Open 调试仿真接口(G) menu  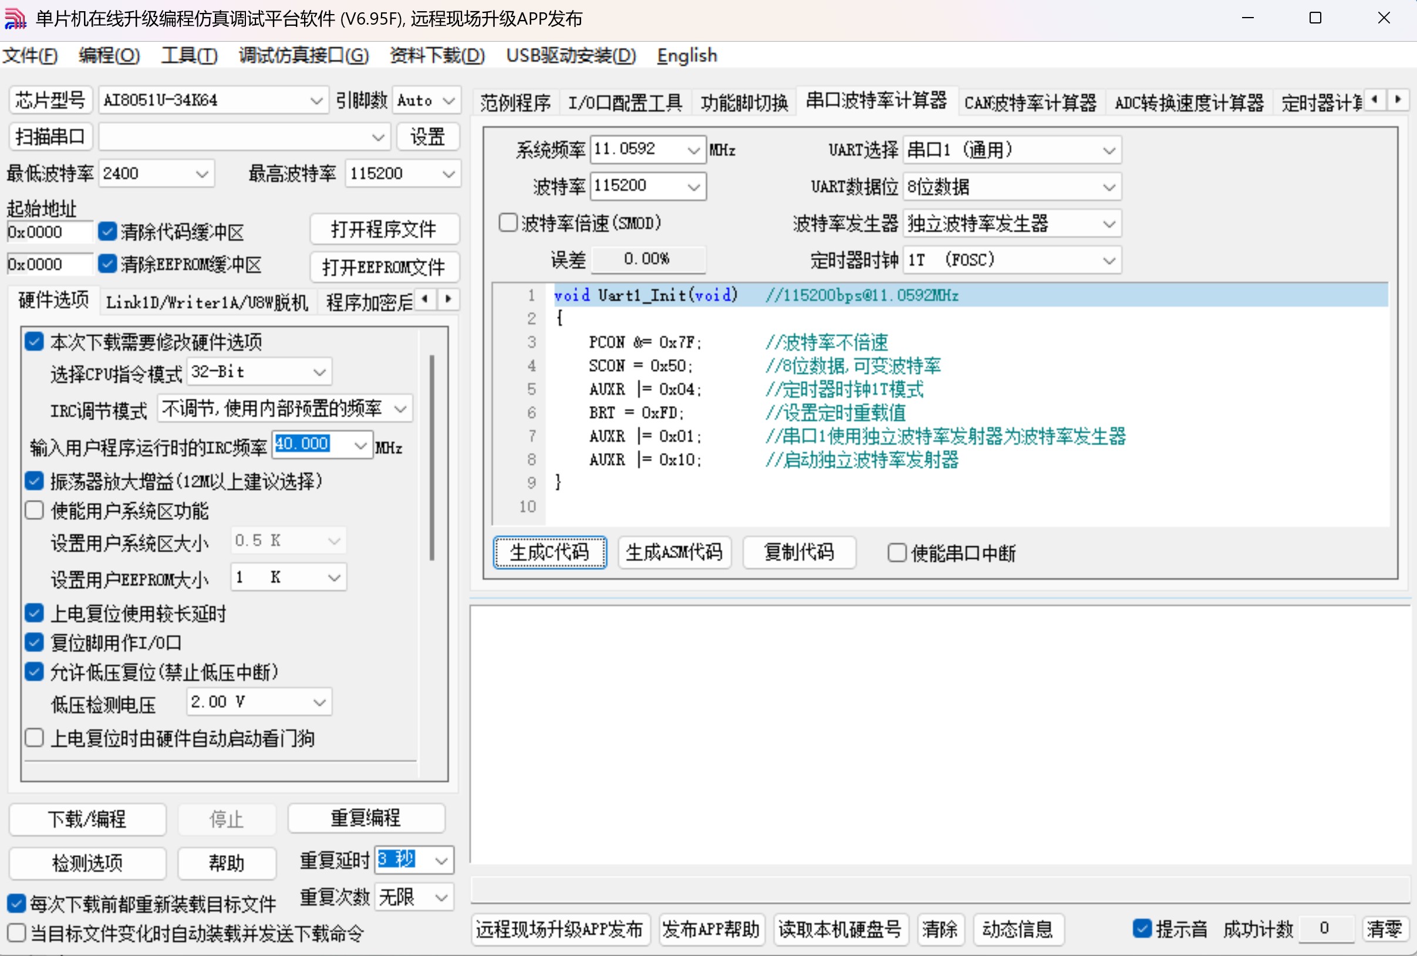click(303, 56)
